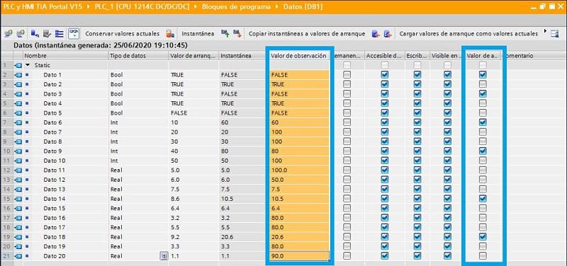Screen dimensions: 567x266
Task: Toggle the Accesible checkbox for Dato 3
Action: 385,94
